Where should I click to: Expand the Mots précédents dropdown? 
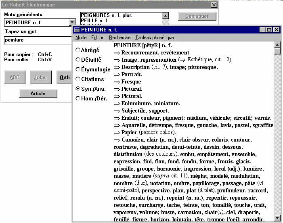(x=72, y=23)
